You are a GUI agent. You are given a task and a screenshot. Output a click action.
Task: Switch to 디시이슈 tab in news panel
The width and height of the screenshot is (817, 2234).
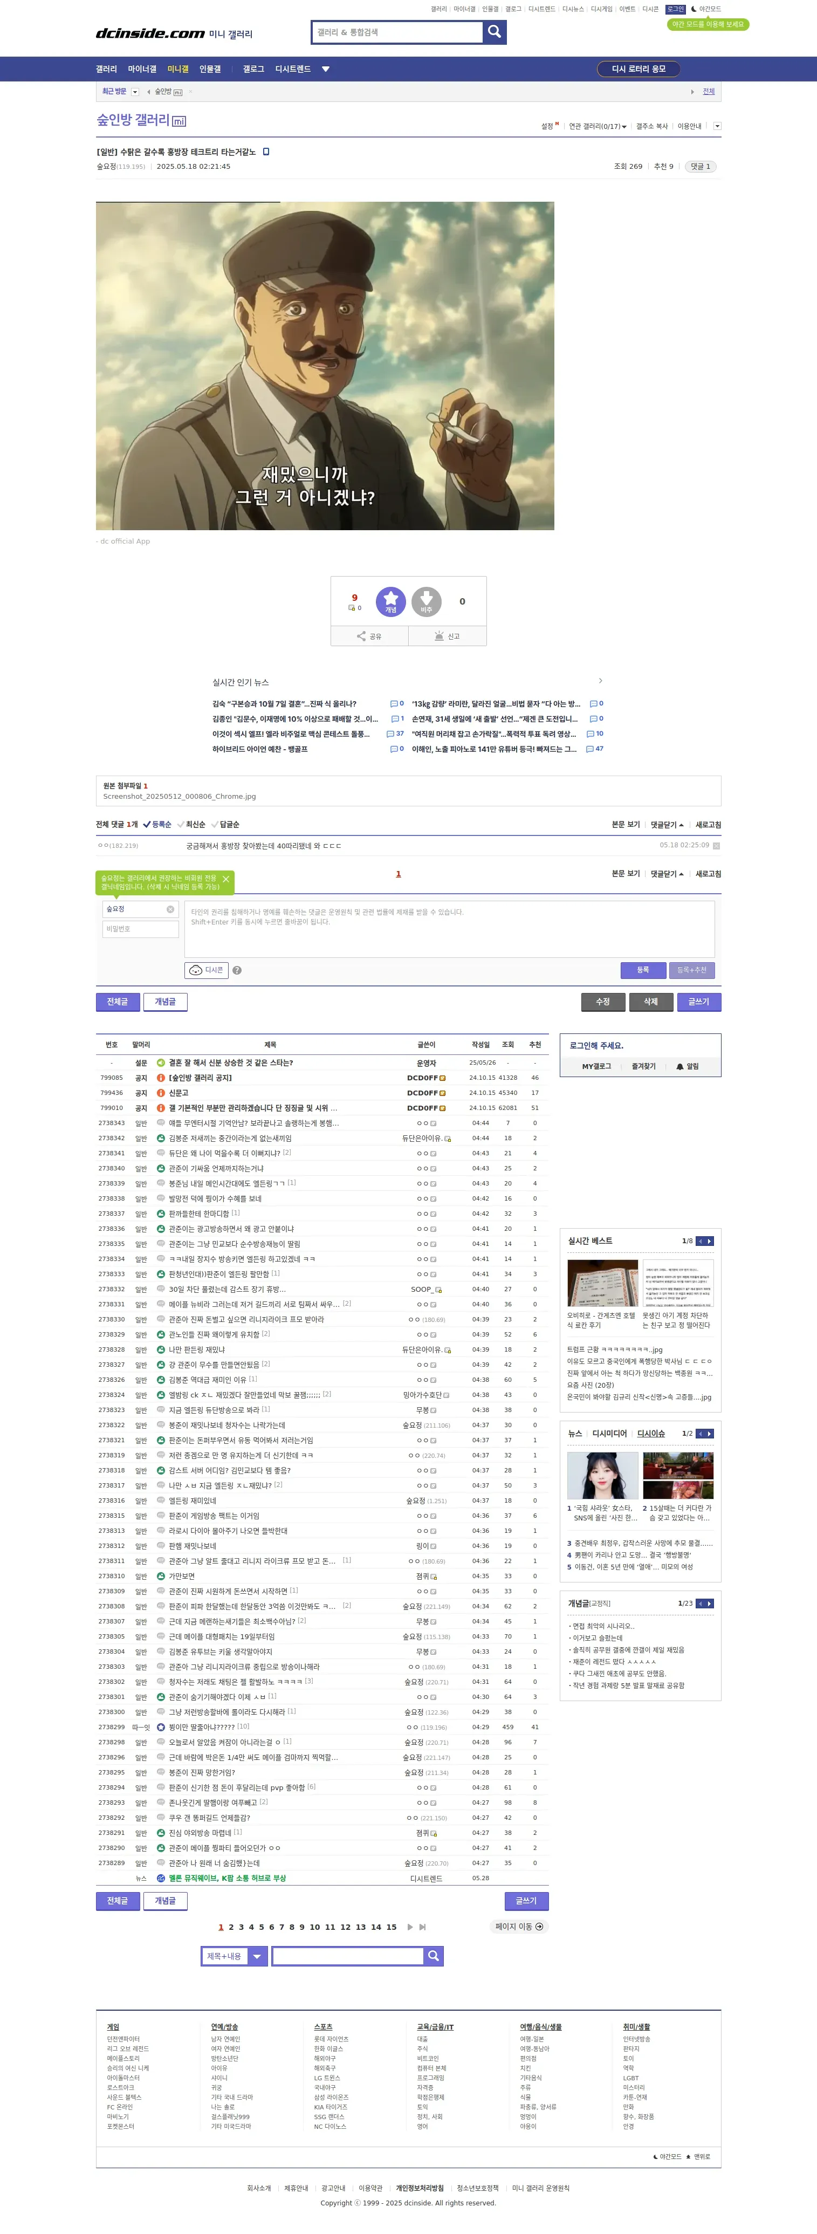tap(650, 1434)
